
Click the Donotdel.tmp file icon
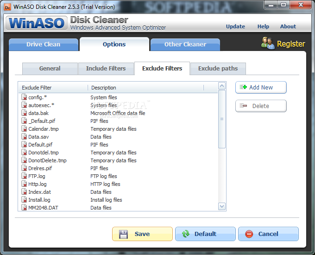pyautogui.click(x=24, y=153)
